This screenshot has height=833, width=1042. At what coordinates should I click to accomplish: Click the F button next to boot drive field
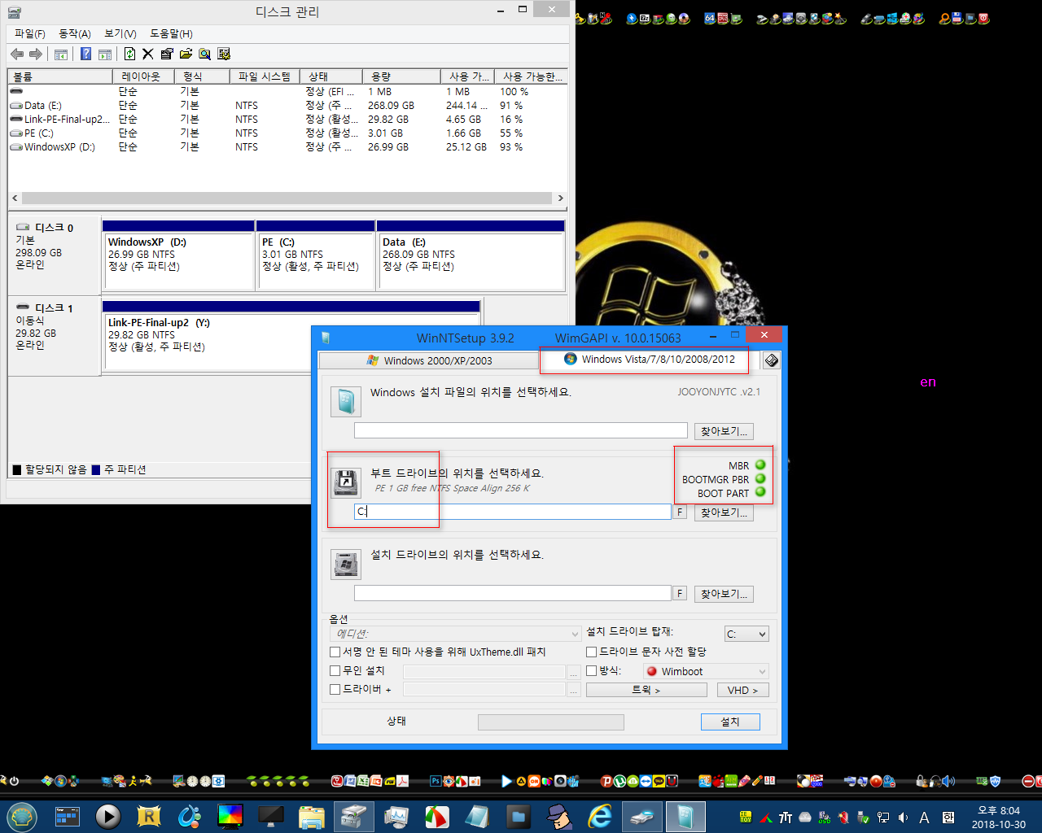(x=680, y=512)
